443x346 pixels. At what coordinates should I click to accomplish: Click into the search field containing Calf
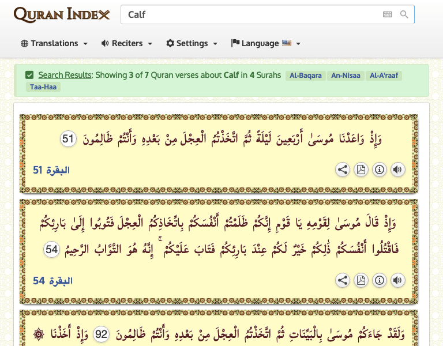point(248,14)
